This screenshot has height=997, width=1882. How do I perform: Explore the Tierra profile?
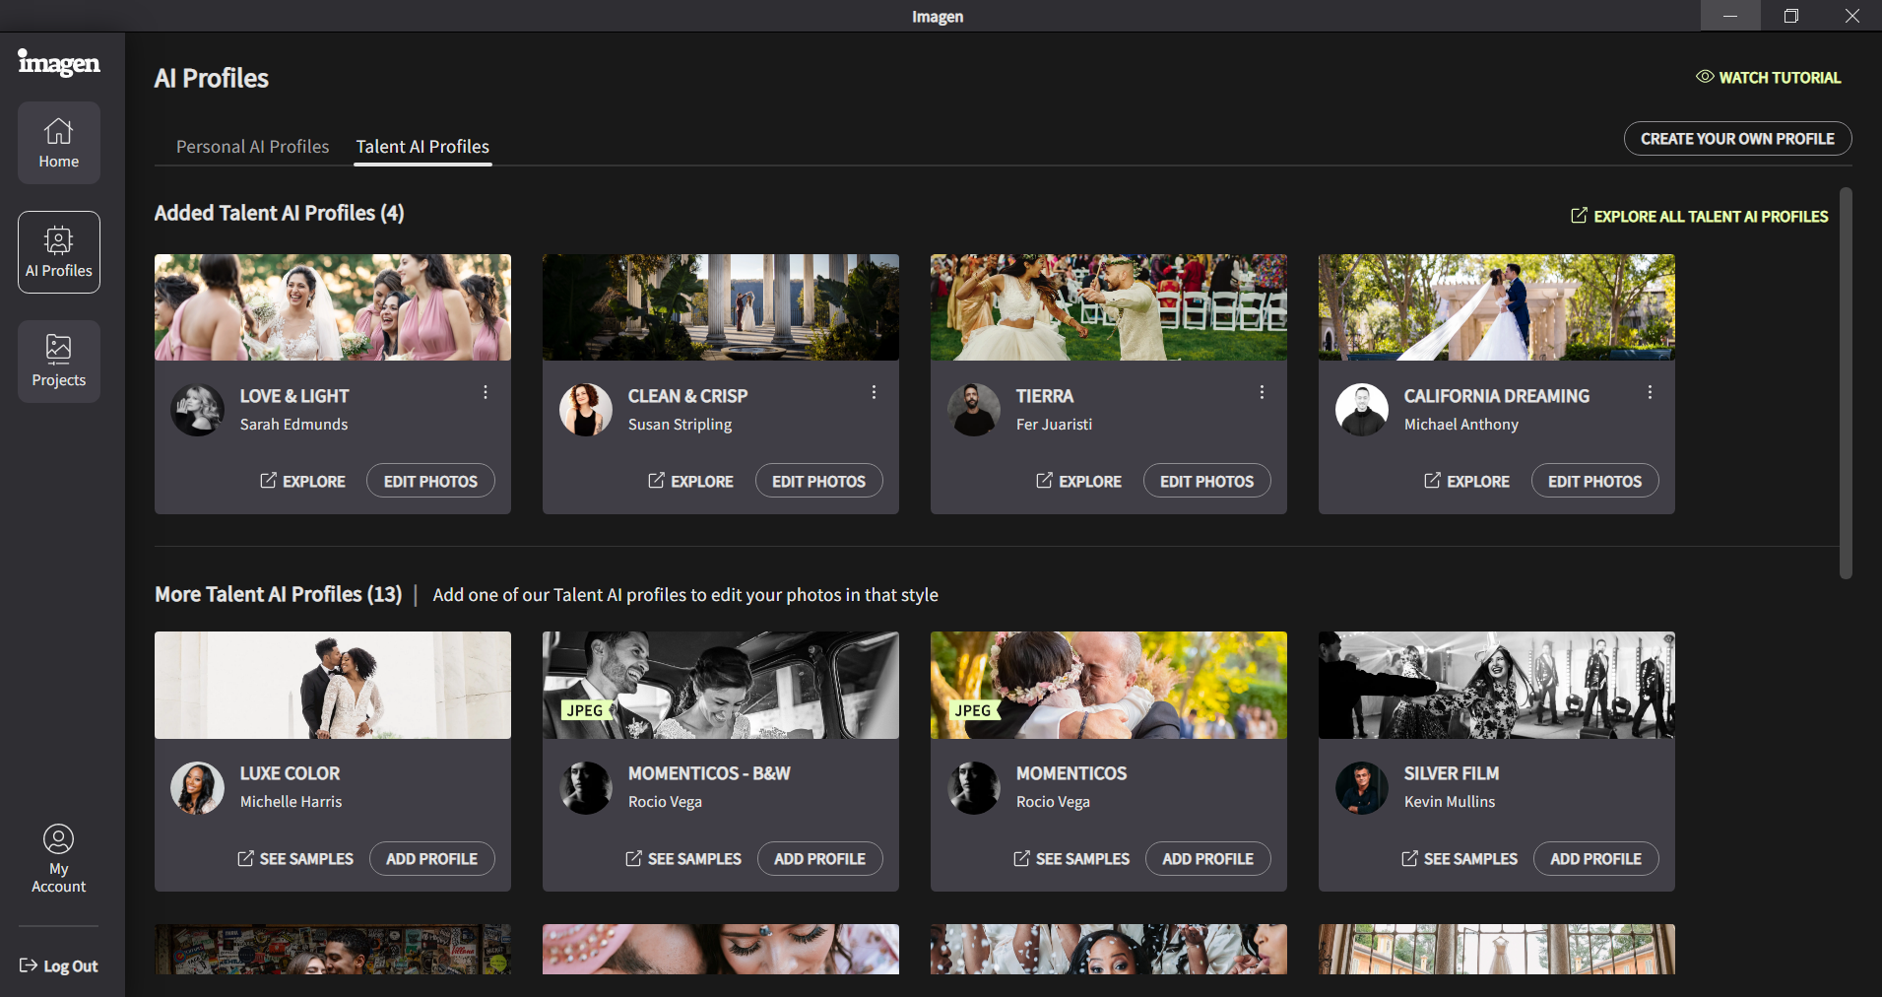(1078, 482)
